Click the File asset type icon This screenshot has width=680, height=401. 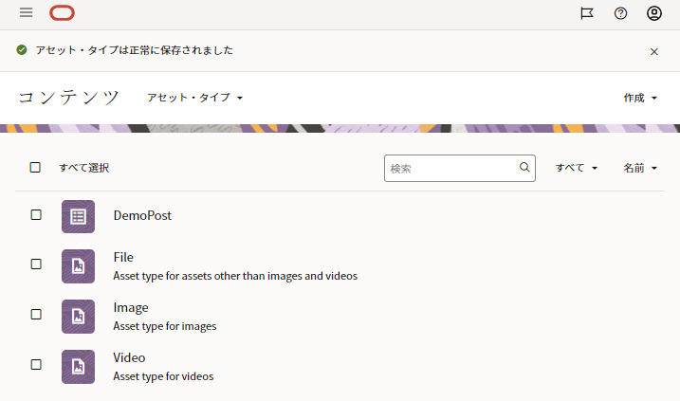(78, 266)
